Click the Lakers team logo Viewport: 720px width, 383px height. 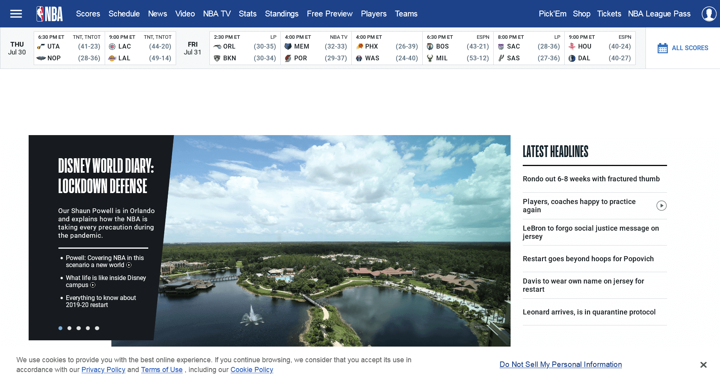(112, 58)
